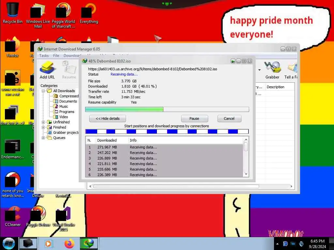Open the File menu
334x250 pixels.
[x=56, y=56]
